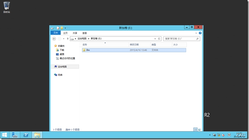Expand the address bar history dropdown

(x=155, y=39)
